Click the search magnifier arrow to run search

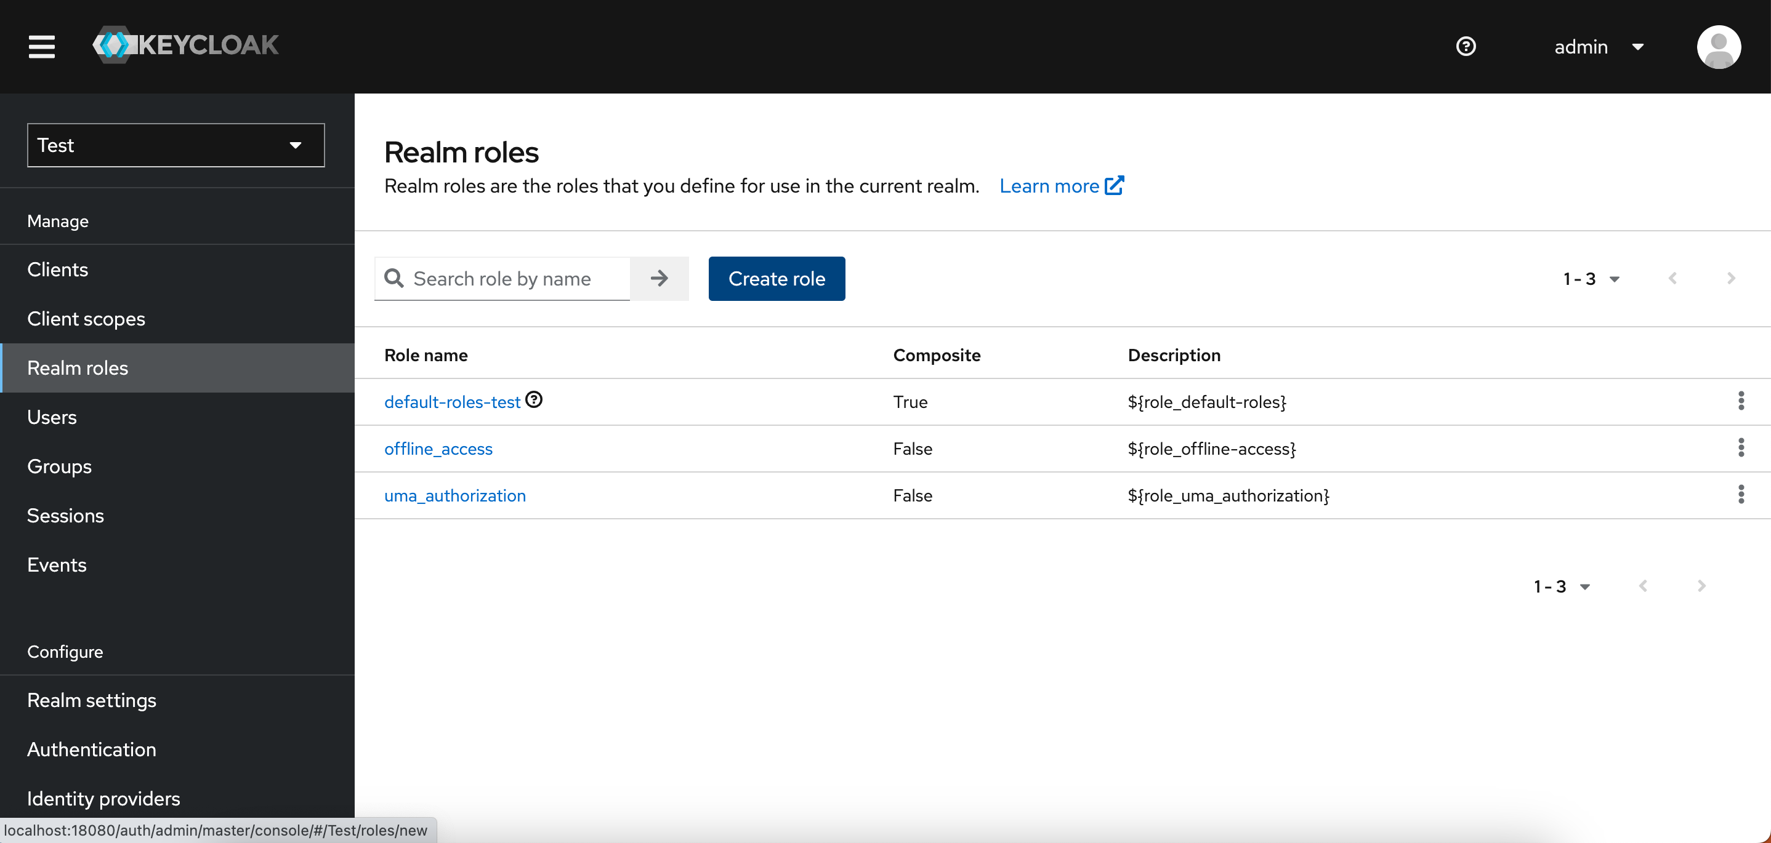pyautogui.click(x=659, y=278)
